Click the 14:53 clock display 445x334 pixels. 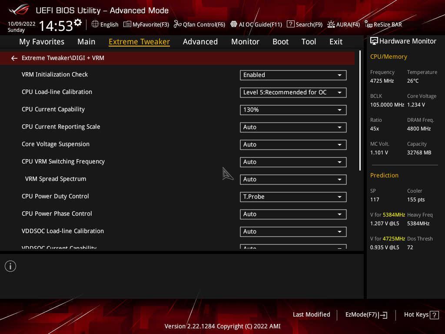coord(56,26)
